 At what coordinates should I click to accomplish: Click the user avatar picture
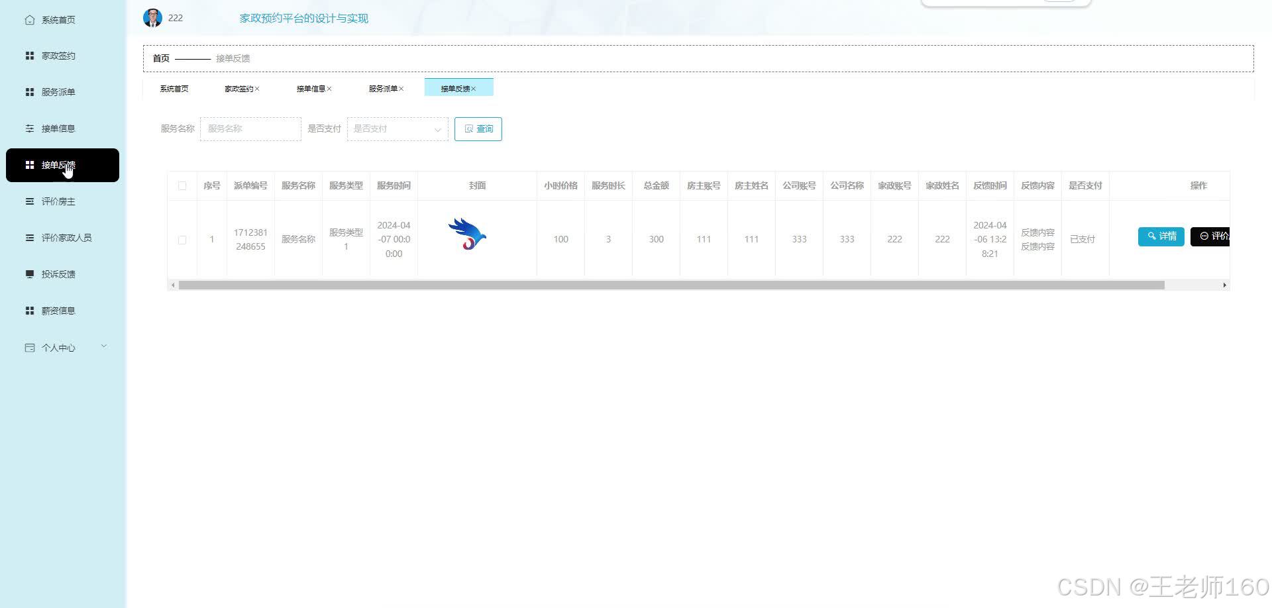[153, 18]
